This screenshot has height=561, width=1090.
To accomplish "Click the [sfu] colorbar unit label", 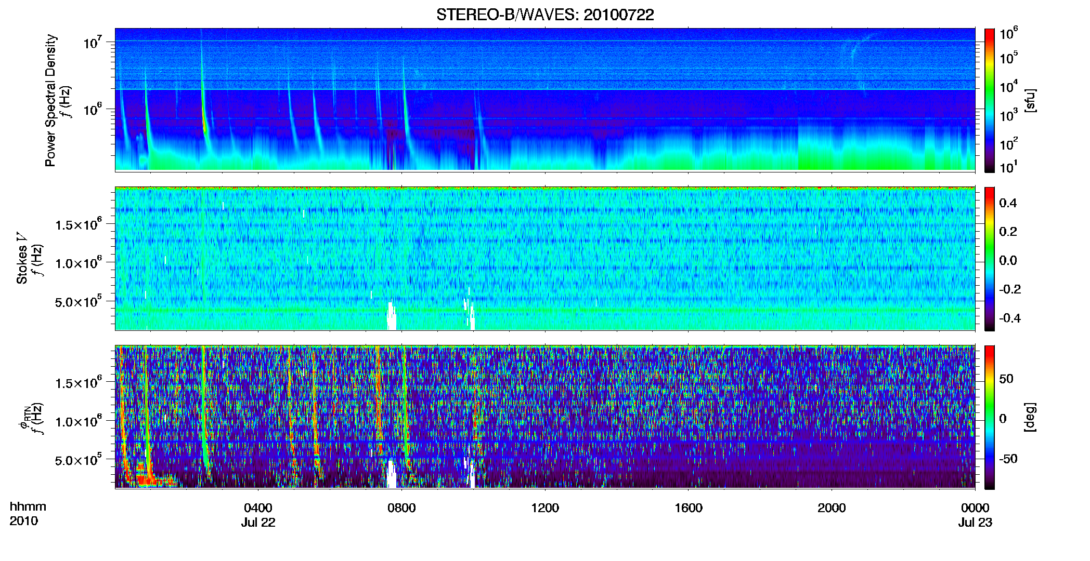I will (x=1030, y=100).
